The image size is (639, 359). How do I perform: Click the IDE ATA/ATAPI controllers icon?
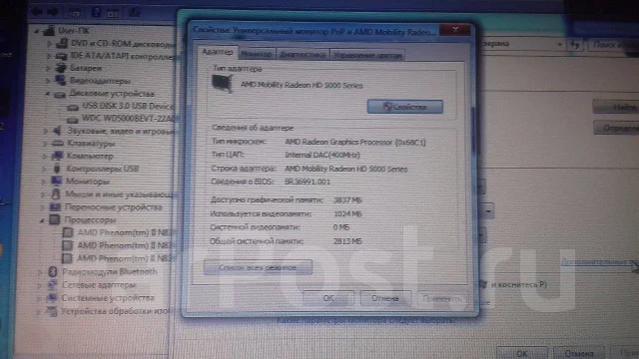62,56
